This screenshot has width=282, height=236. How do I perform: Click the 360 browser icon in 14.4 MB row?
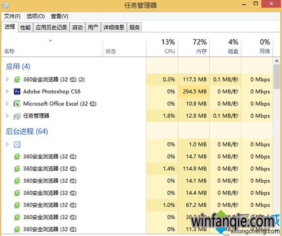point(17,193)
